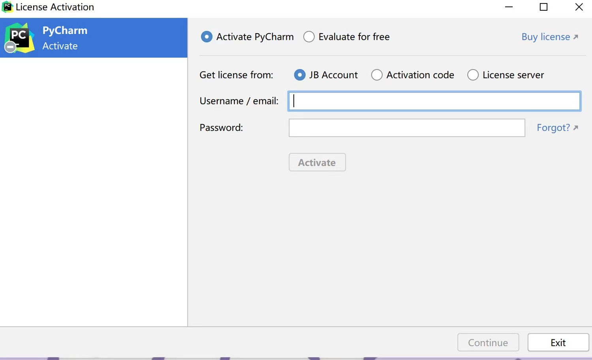Image resolution: width=592 pixels, height=360 pixels.
Task: Click into the Password field
Action: [x=407, y=128]
